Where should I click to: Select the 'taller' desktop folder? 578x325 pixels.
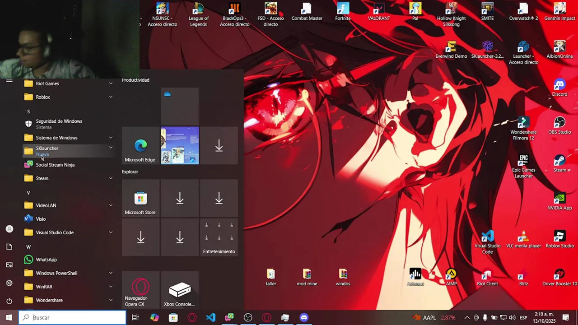pyautogui.click(x=270, y=277)
